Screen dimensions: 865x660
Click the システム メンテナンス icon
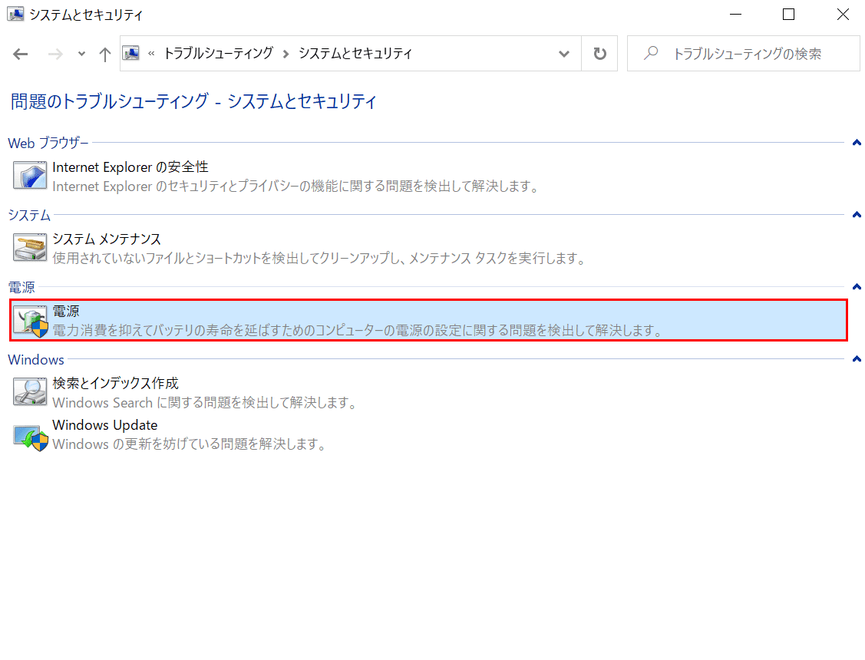click(30, 247)
